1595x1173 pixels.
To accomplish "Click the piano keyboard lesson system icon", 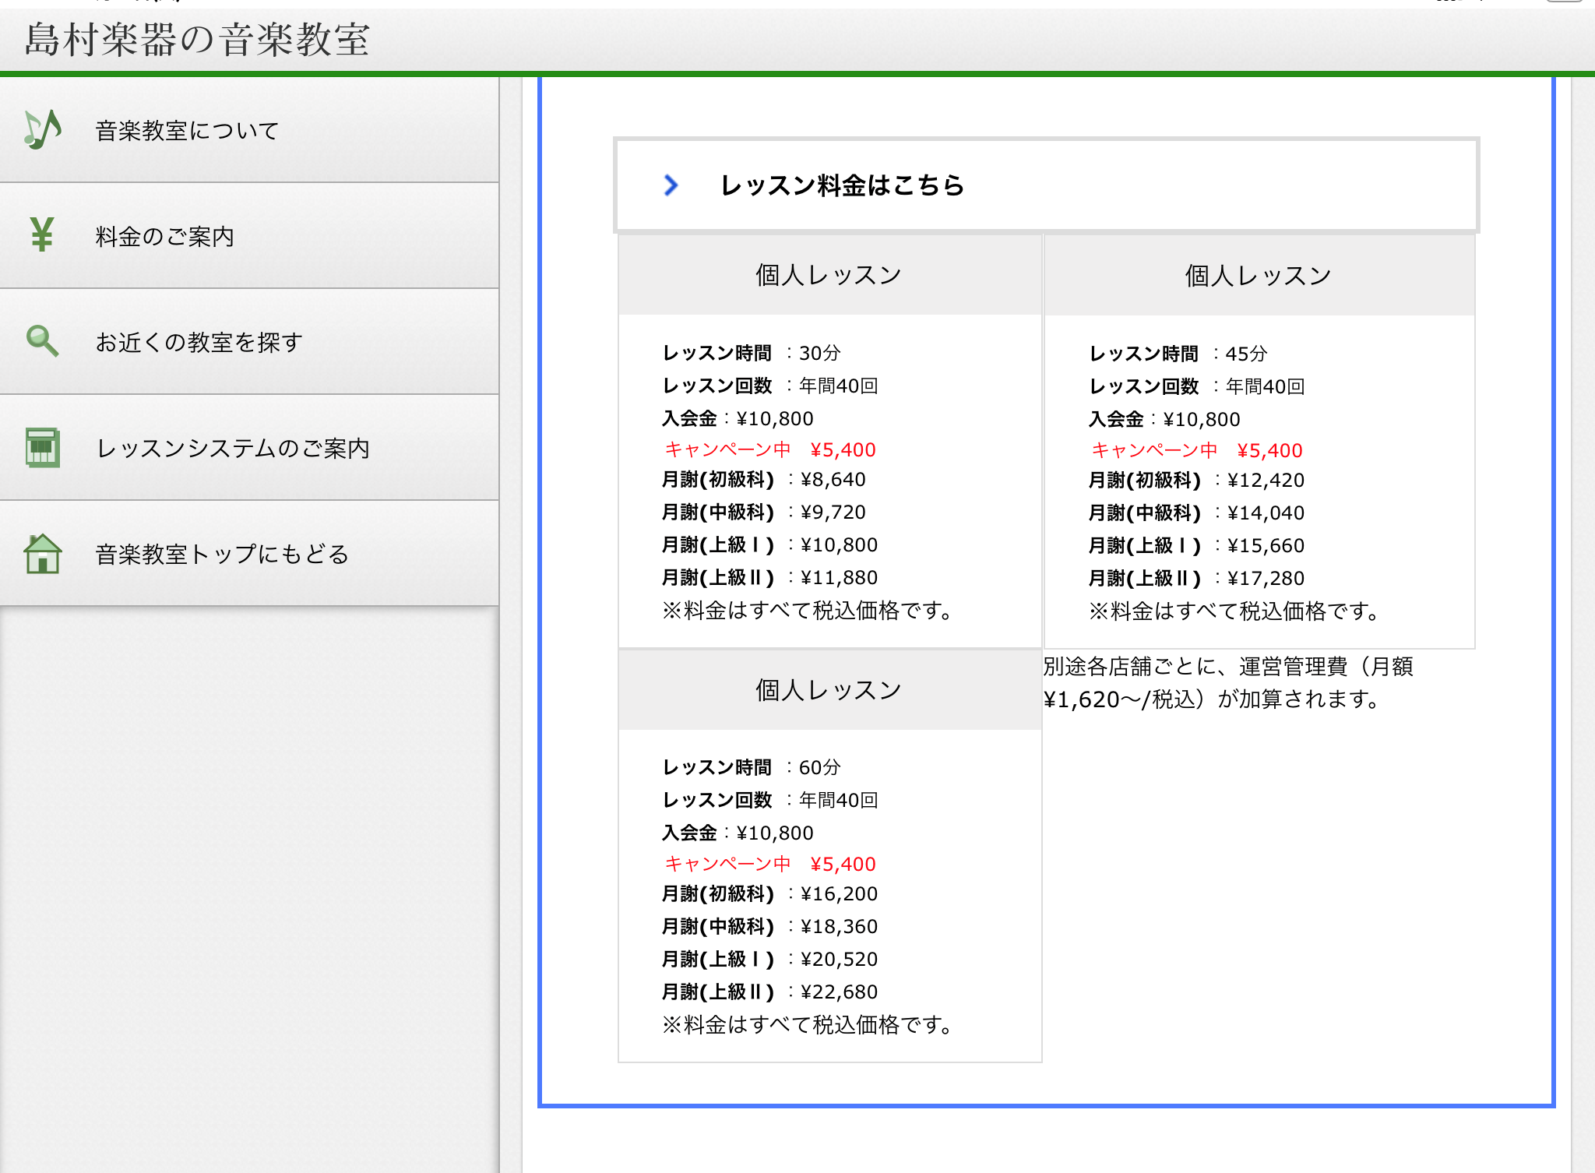I will coord(42,447).
